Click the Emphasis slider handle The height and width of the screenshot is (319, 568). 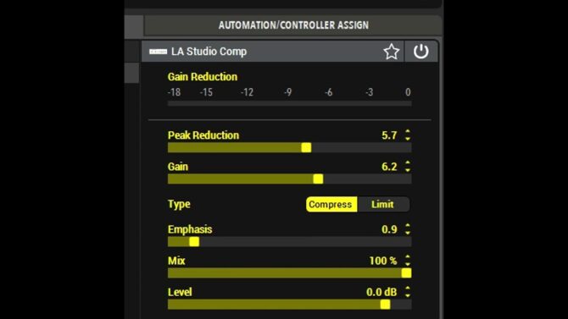[194, 242]
